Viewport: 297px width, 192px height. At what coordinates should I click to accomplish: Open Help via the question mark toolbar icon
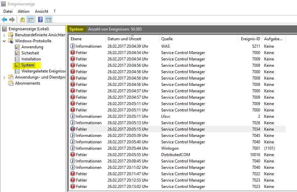(x=40, y=19)
